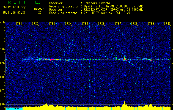Click the 1.1 kHz axis label
This screenshot has height=110, width=173.
(x=2, y=36)
